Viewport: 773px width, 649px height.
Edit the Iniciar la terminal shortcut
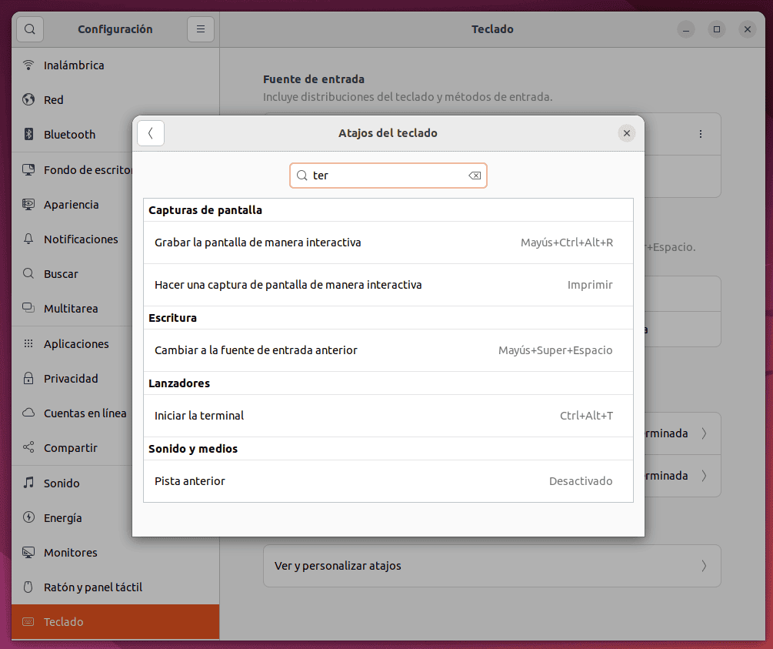[388, 416]
